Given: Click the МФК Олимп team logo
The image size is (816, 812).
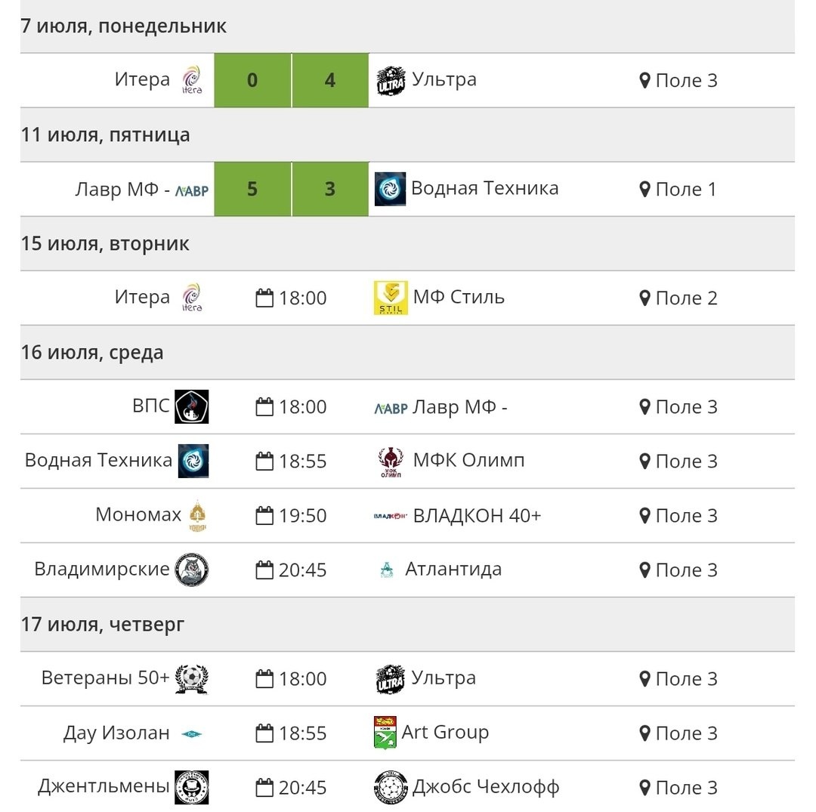Looking at the screenshot, I should tap(391, 462).
